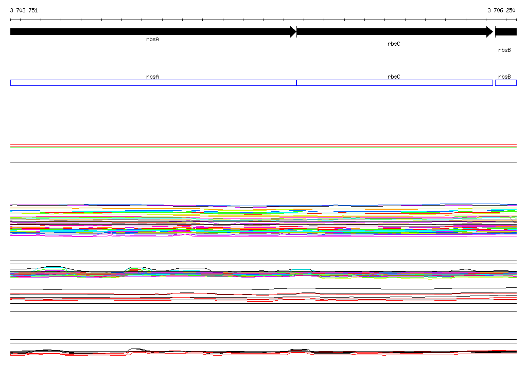Click the rbsA label above the blue box

pos(152,77)
